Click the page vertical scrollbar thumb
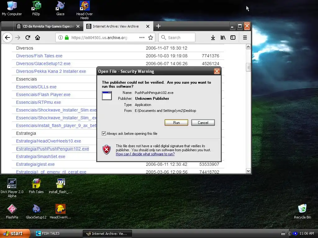Image resolution: width=318 pixels, height=238 pixels. coord(248,67)
